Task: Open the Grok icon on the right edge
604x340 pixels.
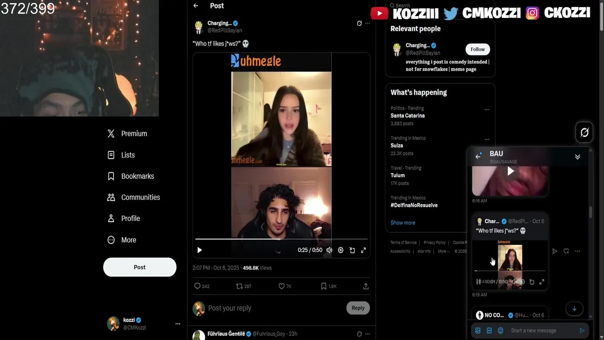Action: click(x=585, y=133)
